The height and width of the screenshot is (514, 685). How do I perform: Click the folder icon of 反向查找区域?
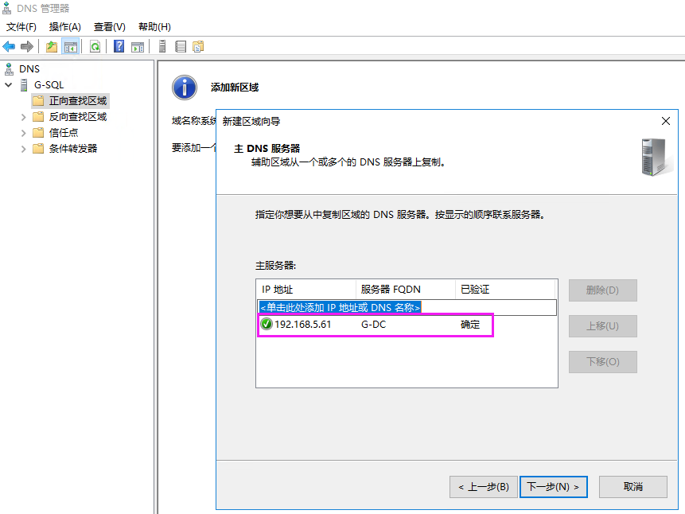38,117
